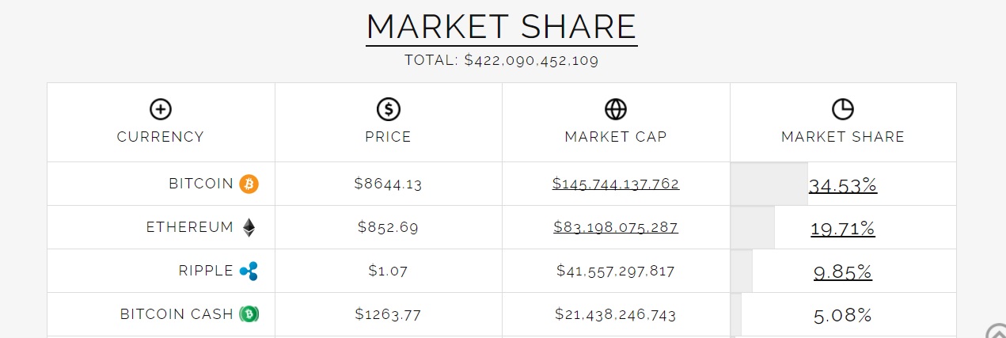Click the MARKET SHARE page heading

pyautogui.click(x=502, y=27)
